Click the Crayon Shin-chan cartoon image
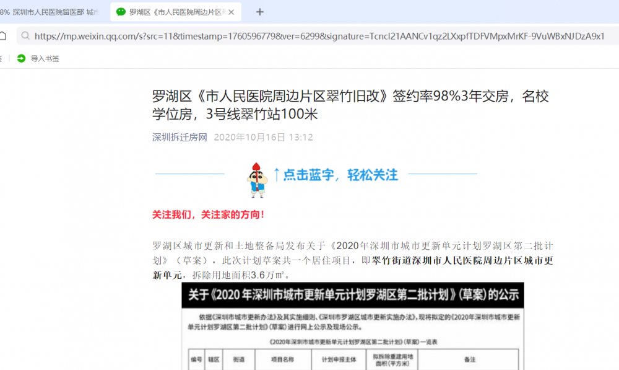 (257, 180)
